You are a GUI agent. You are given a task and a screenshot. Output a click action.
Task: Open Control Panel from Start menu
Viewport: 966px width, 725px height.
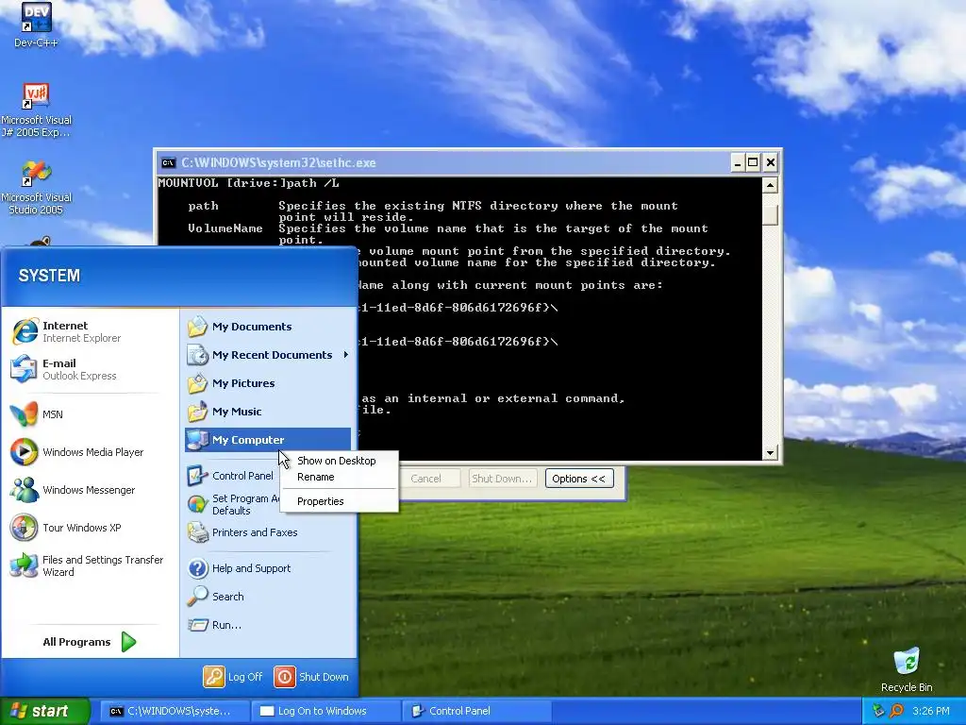pos(232,476)
